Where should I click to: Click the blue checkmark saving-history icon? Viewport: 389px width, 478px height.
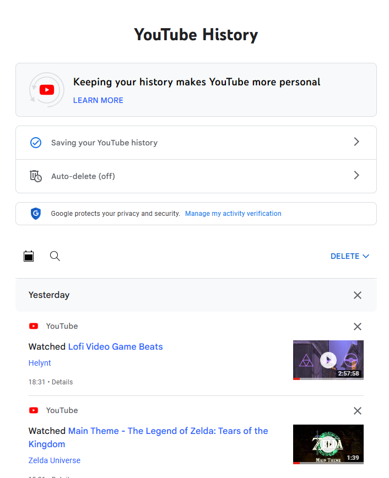coord(36,143)
